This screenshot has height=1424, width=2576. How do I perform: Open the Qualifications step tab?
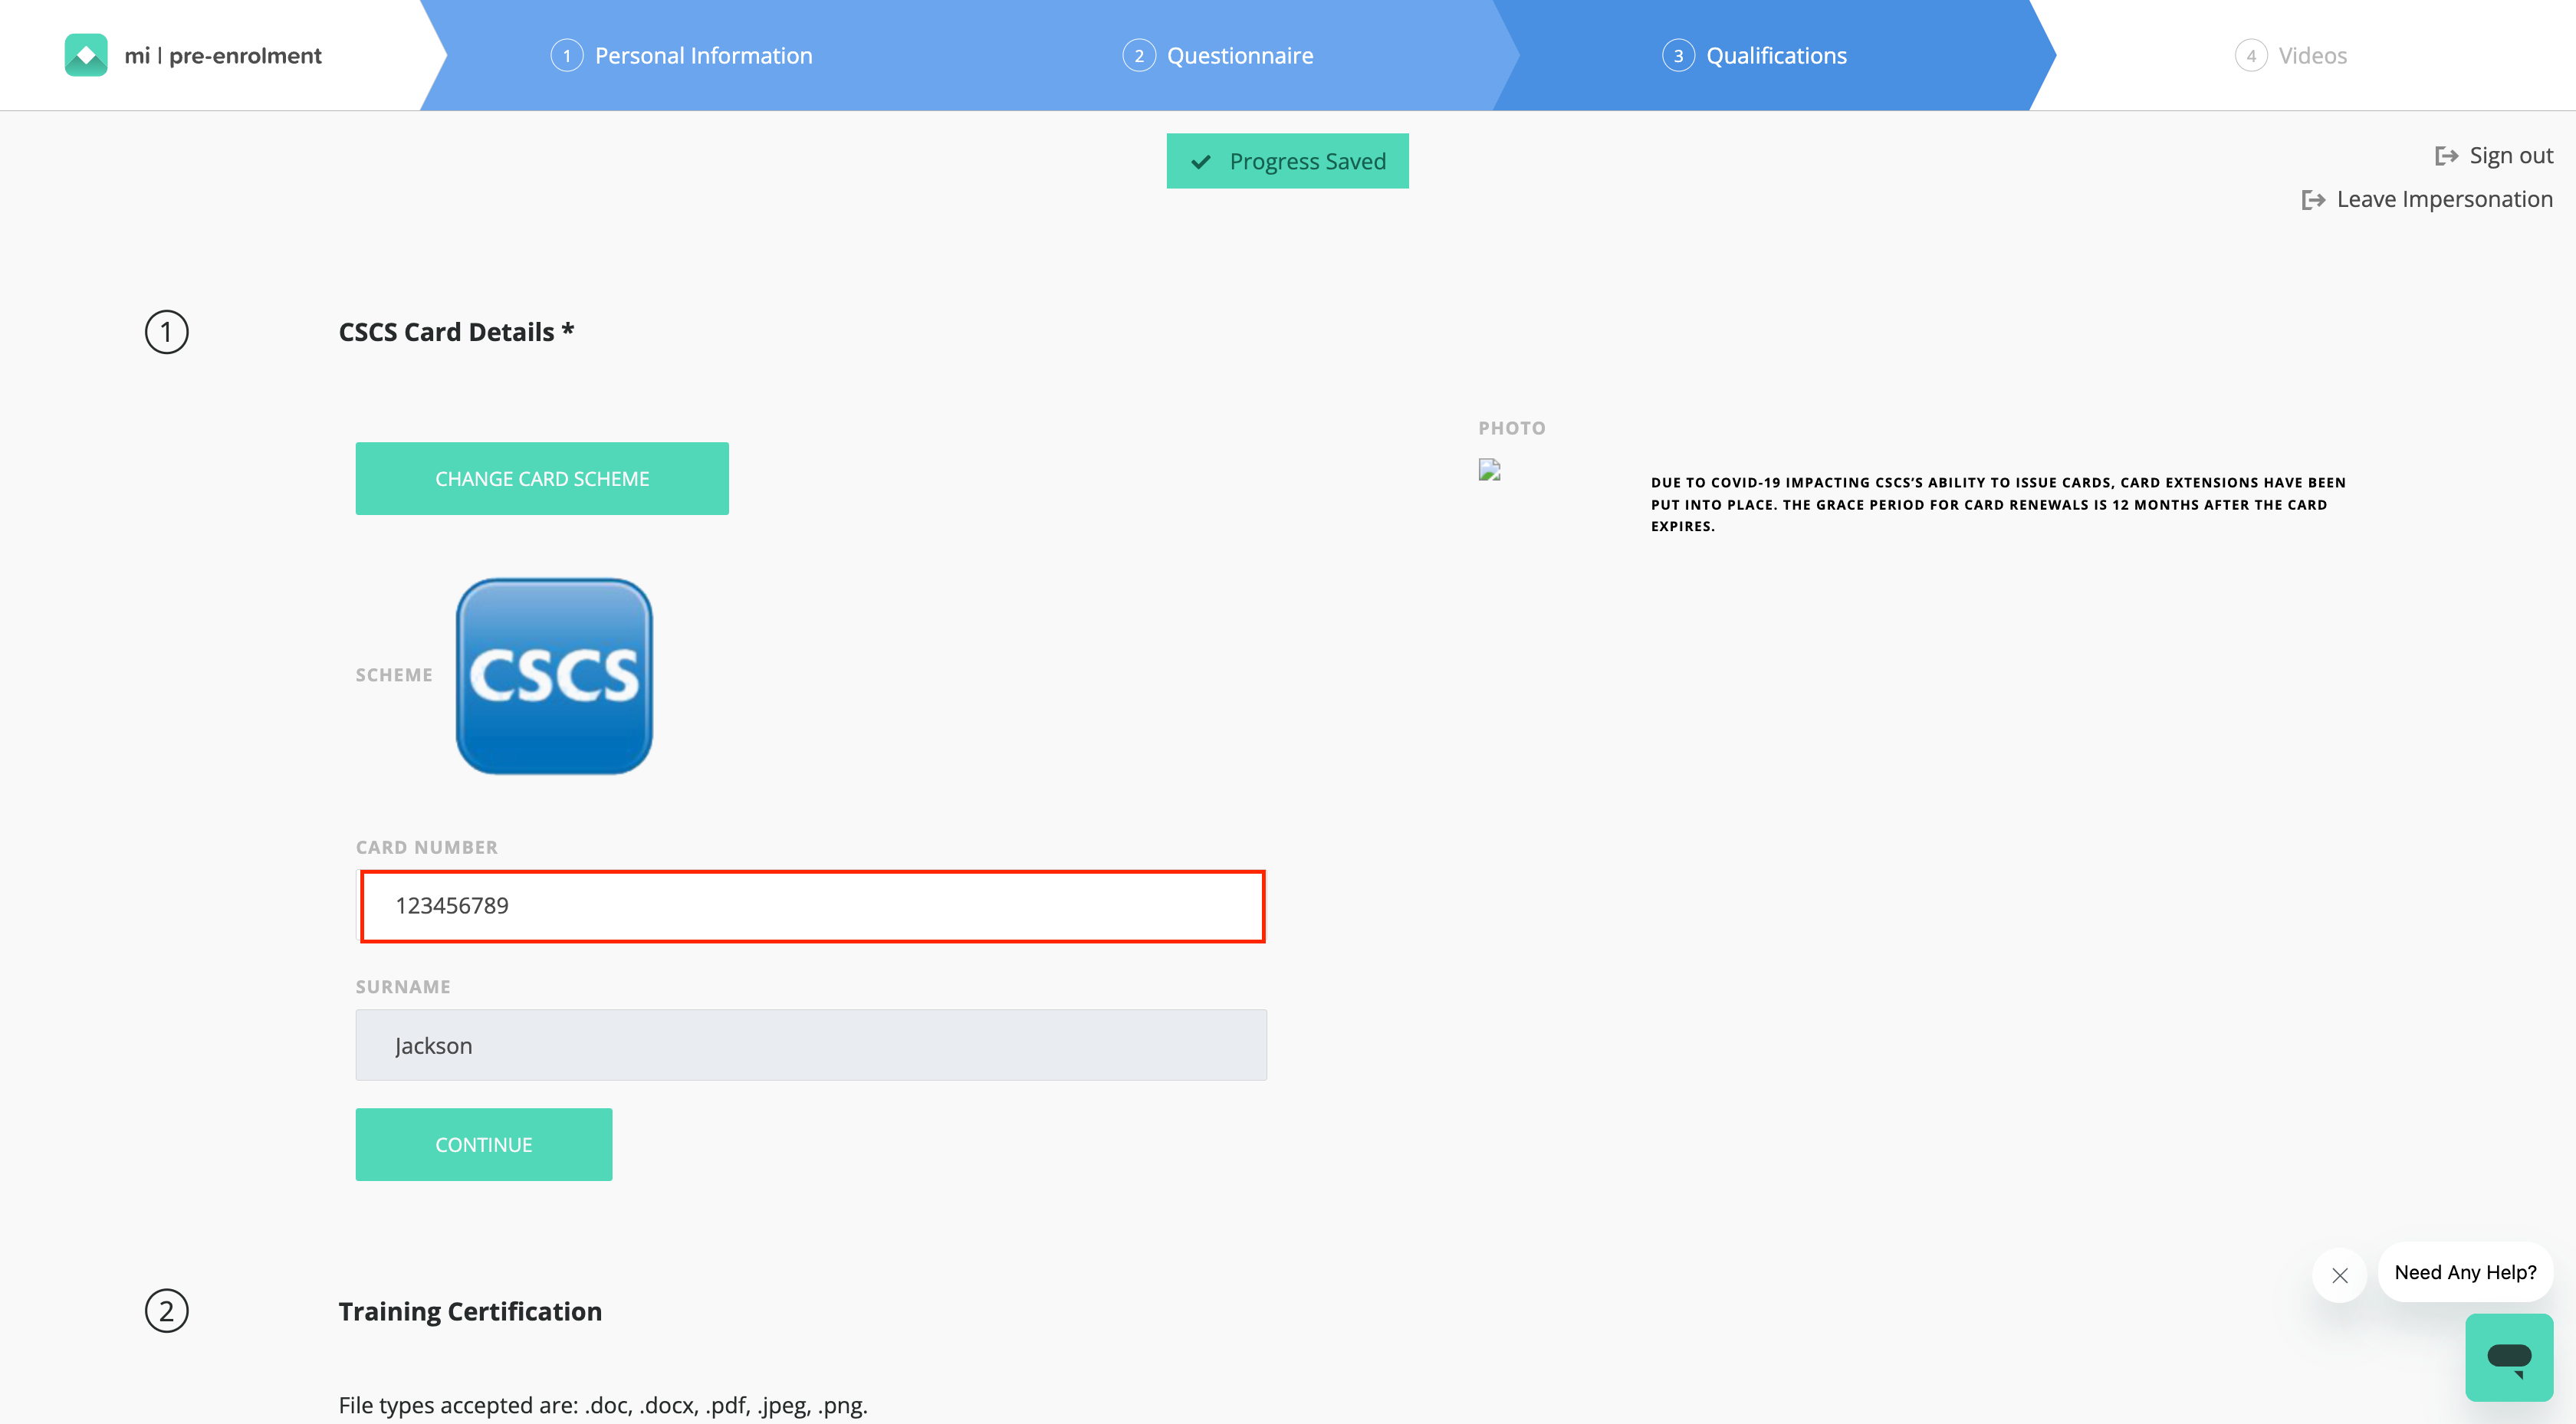1775,56
